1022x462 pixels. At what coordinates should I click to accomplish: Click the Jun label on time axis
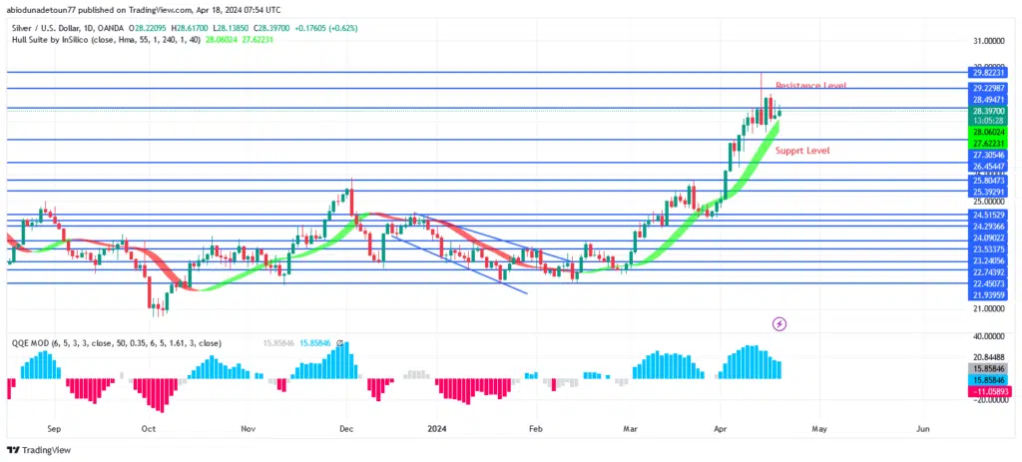921,429
